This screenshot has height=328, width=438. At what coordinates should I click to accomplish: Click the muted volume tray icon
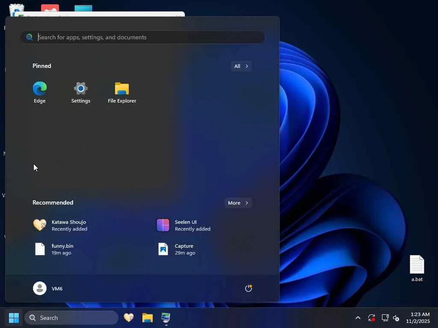[x=396, y=318]
